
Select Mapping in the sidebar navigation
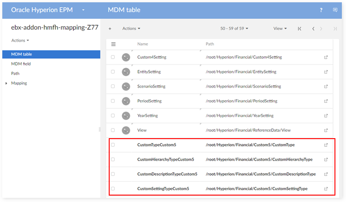click(19, 83)
